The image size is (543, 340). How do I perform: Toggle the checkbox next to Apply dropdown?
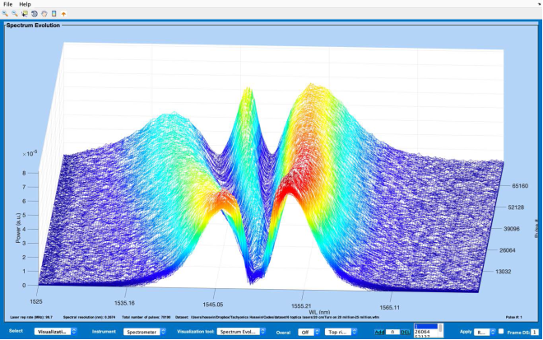[x=500, y=331]
